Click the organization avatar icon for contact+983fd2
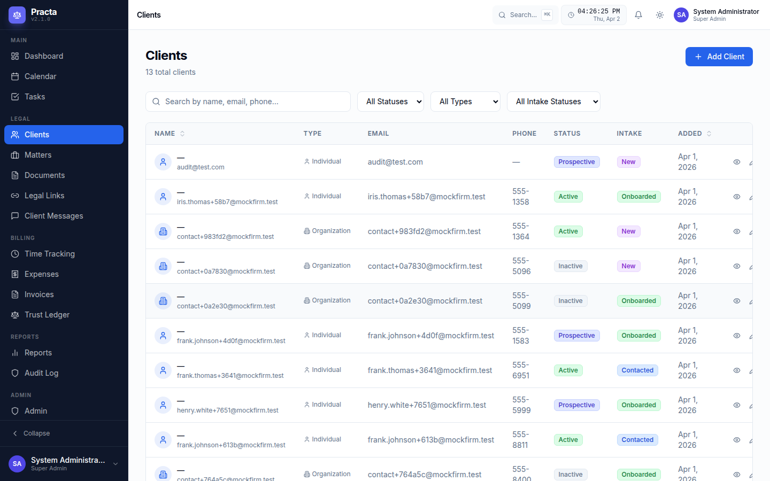 pyautogui.click(x=163, y=231)
